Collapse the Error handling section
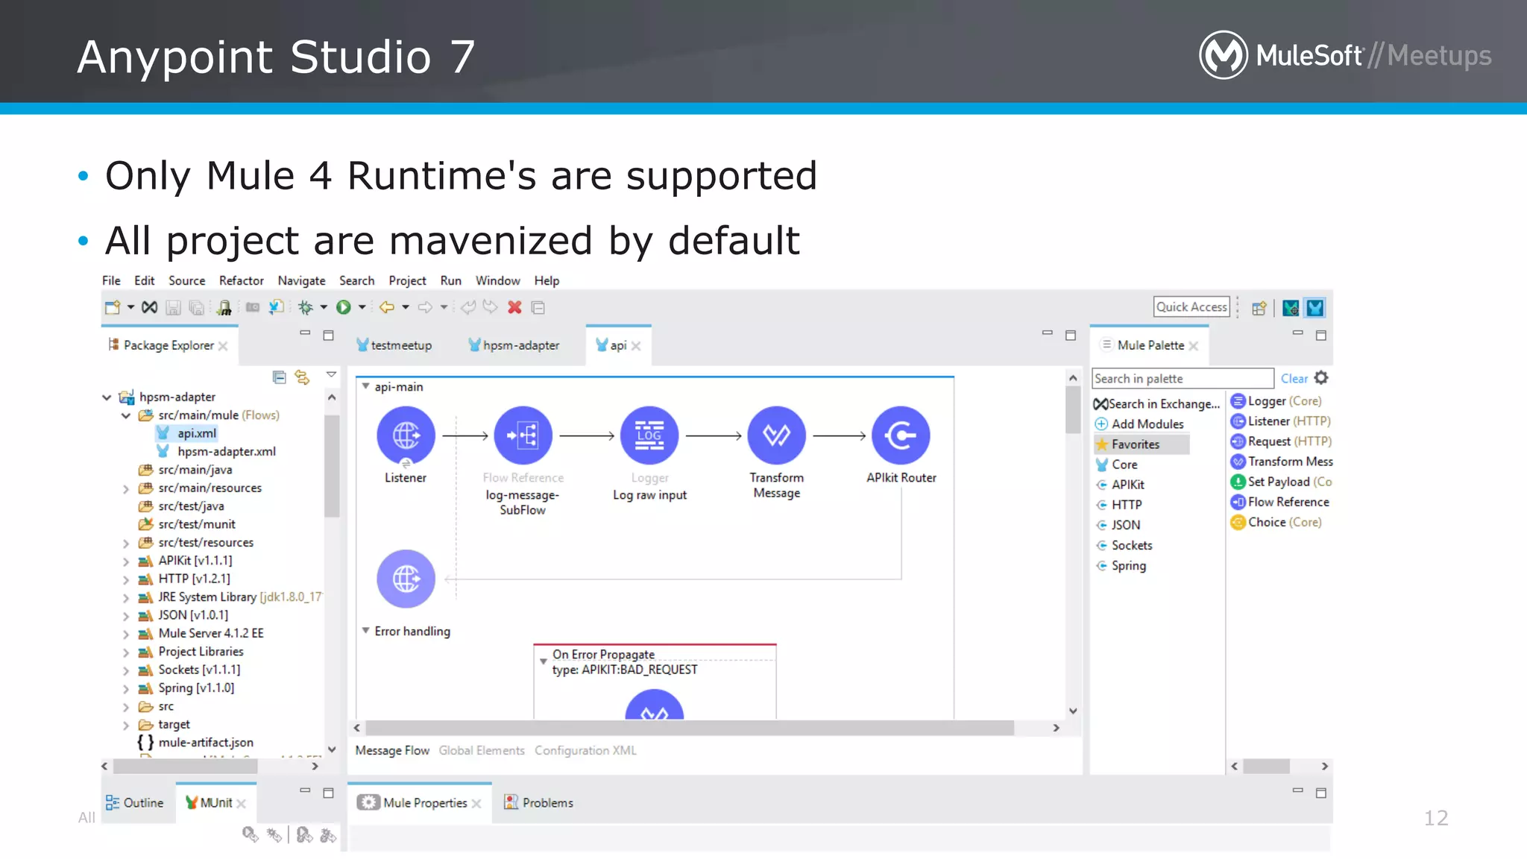The height and width of the screenshot is (859, 1527). pos(365,631)
